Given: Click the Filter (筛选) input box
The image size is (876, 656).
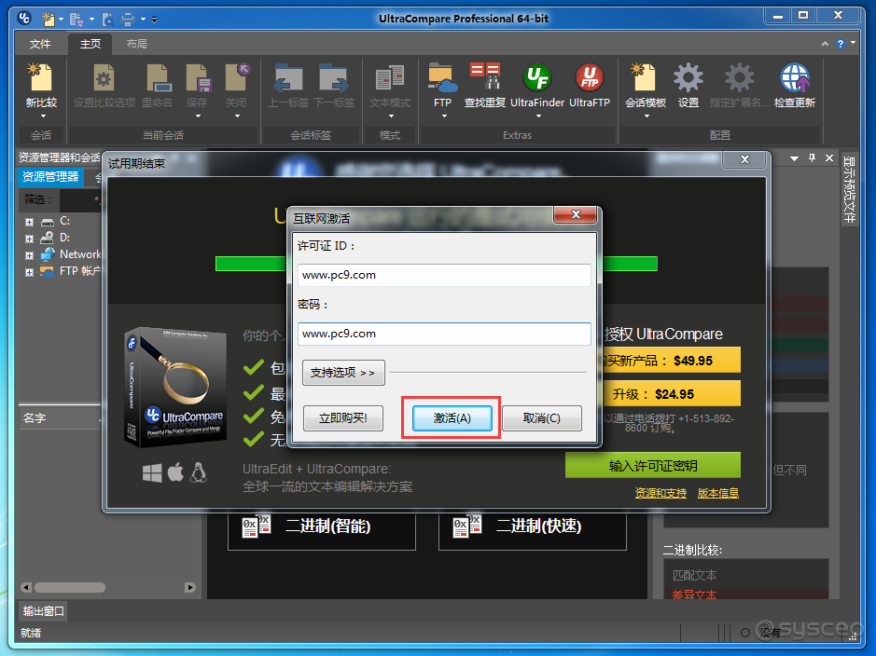Looking at the screenshot, I should click(80, 199).
